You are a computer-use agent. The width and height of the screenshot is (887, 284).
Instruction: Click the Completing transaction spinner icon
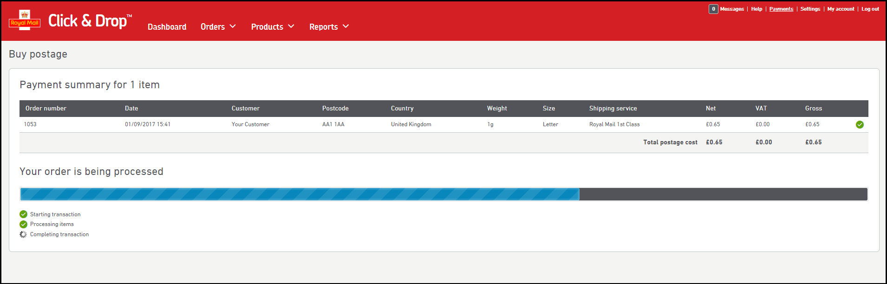pos(23,234)
